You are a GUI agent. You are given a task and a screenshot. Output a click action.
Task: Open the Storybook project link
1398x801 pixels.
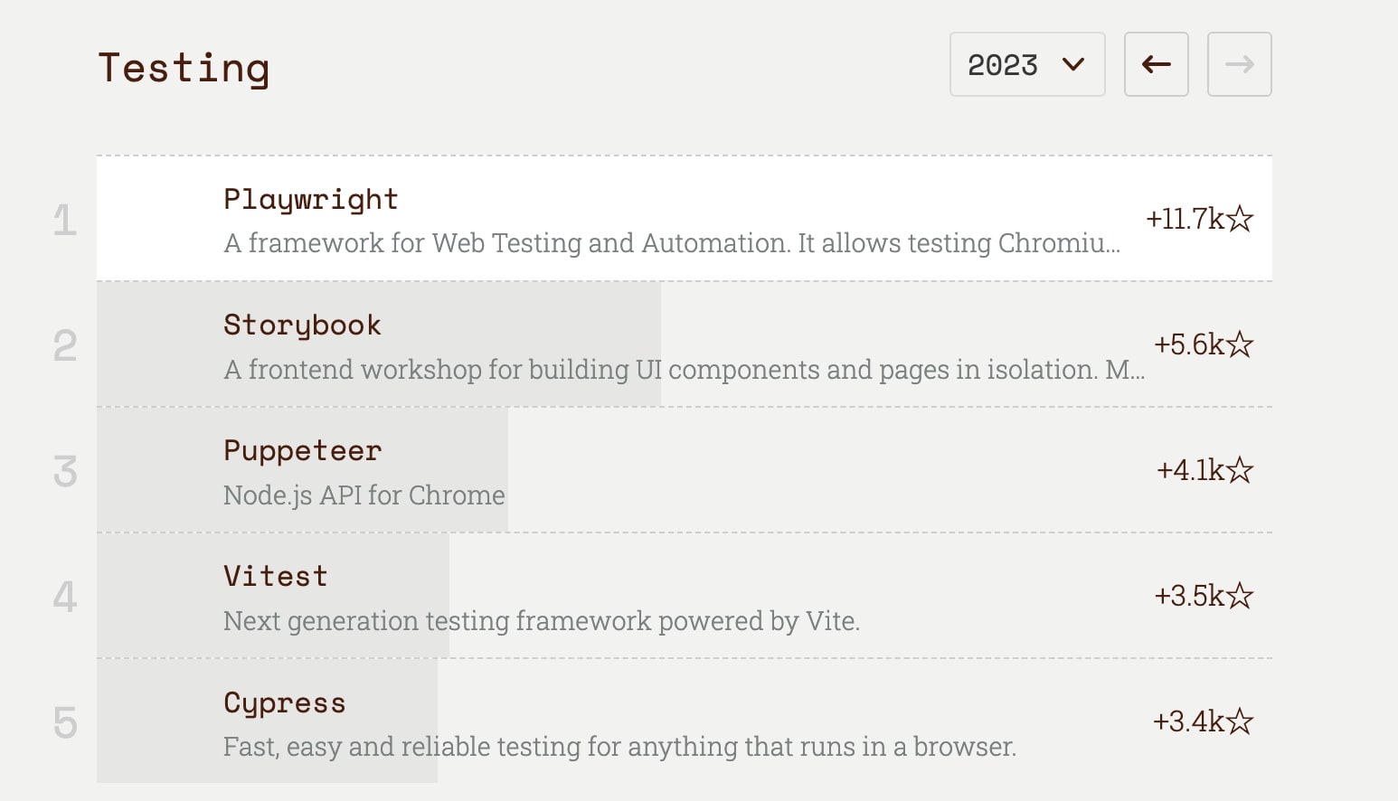[x=302, y=325]
